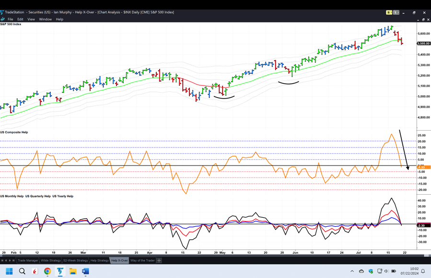Open the clock showing 10:02 07/22/2024
The width and height of the screenshot is (431, 278).
(409, 271)
